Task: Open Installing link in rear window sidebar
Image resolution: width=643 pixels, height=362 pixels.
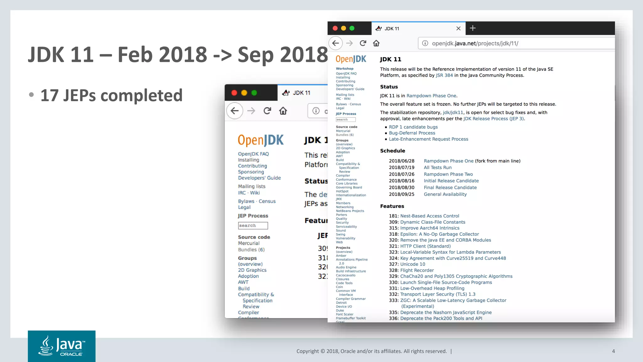Action: pyautogui.click(x=248, y=160)
